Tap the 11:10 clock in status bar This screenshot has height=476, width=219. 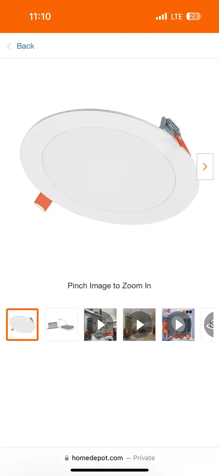tap(40, 16)
